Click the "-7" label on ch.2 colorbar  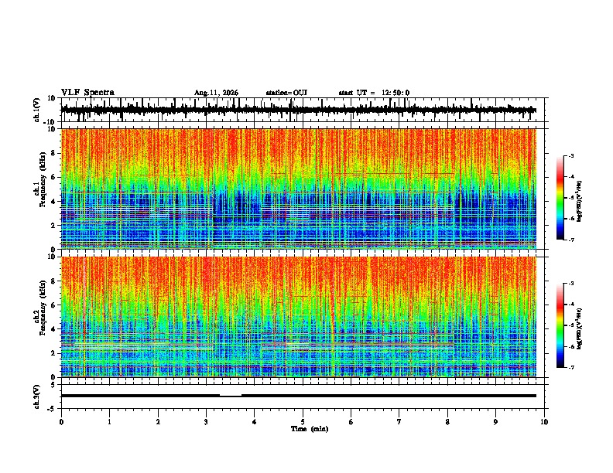click(570, 368)
